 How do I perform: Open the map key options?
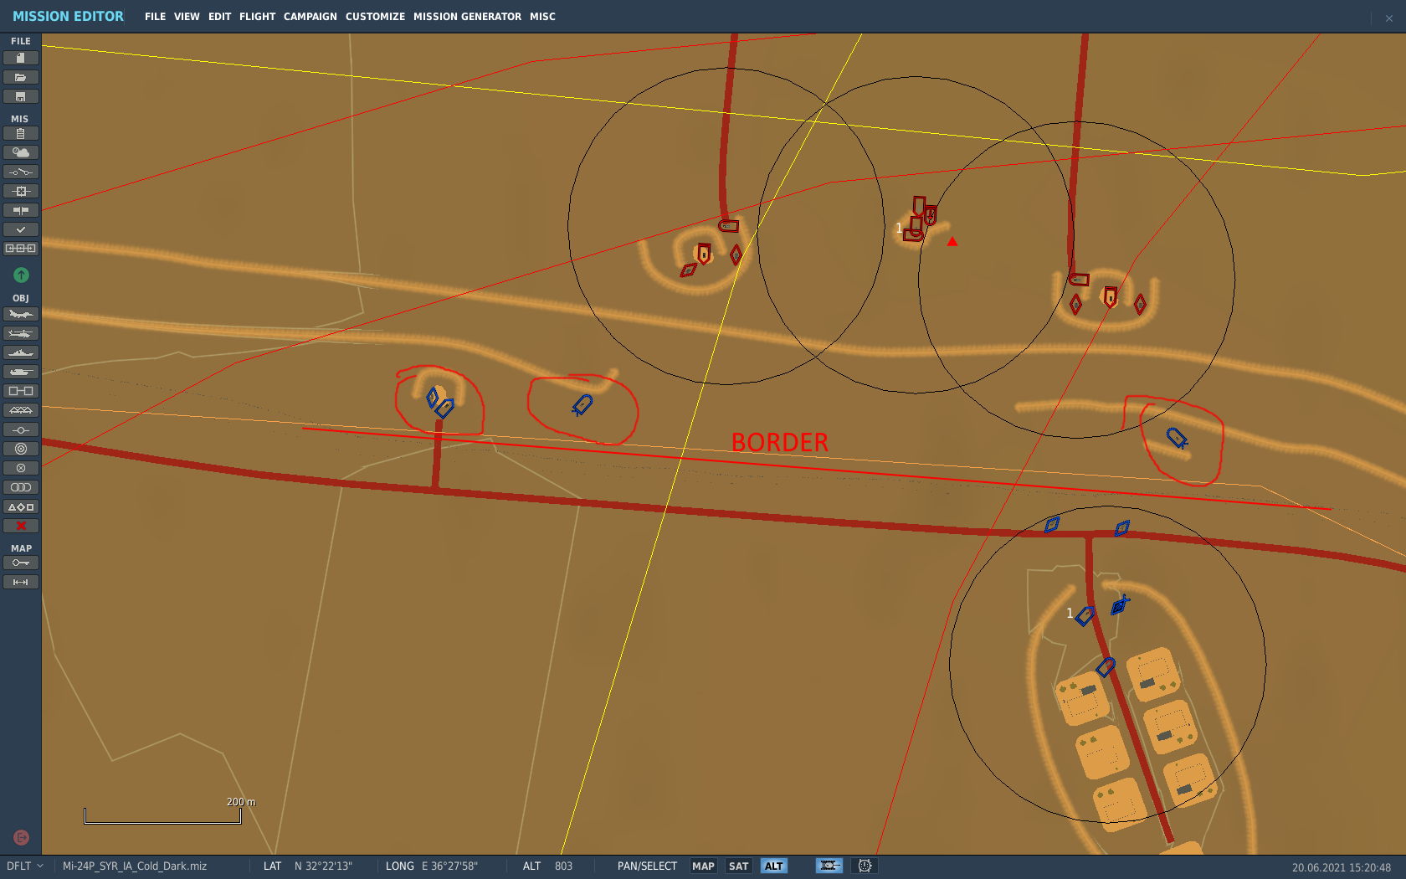click(x=21, y=563)
